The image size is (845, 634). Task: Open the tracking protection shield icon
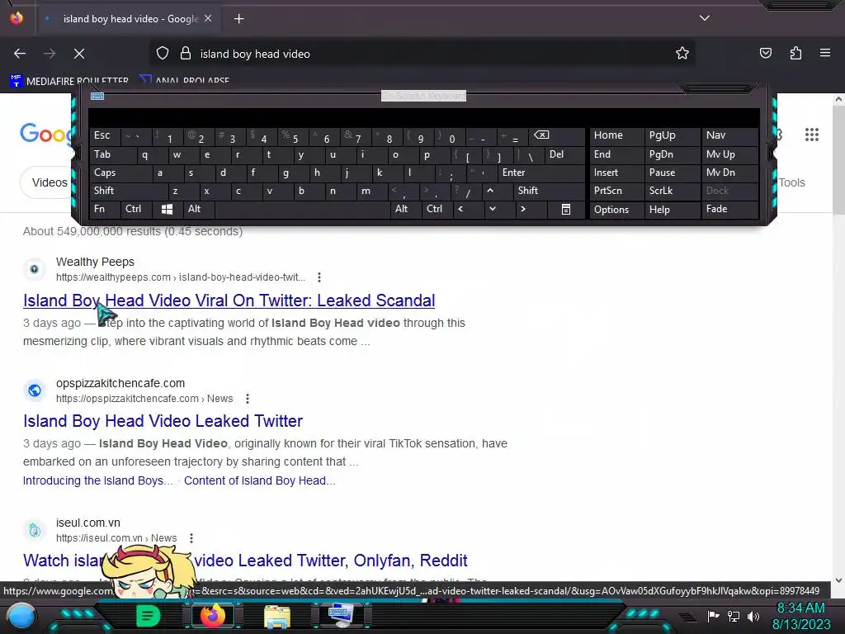click(x=163, y=54)
